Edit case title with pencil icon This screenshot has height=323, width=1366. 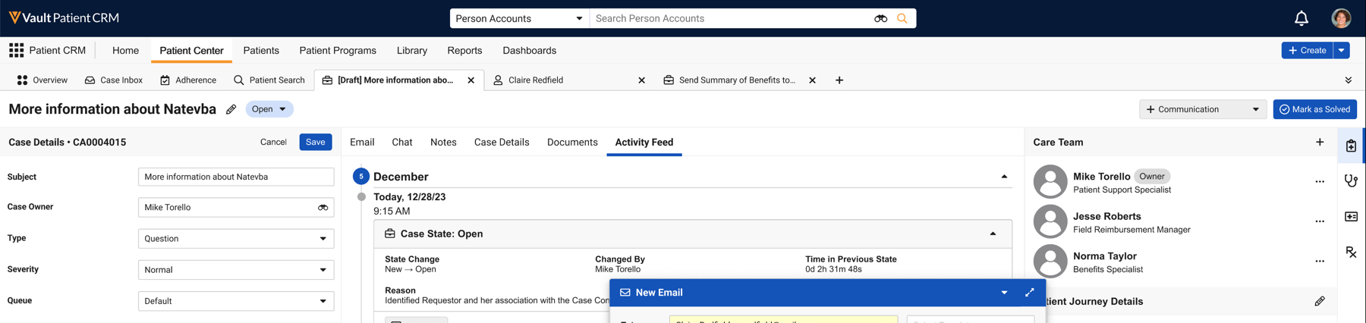[231, 109]
